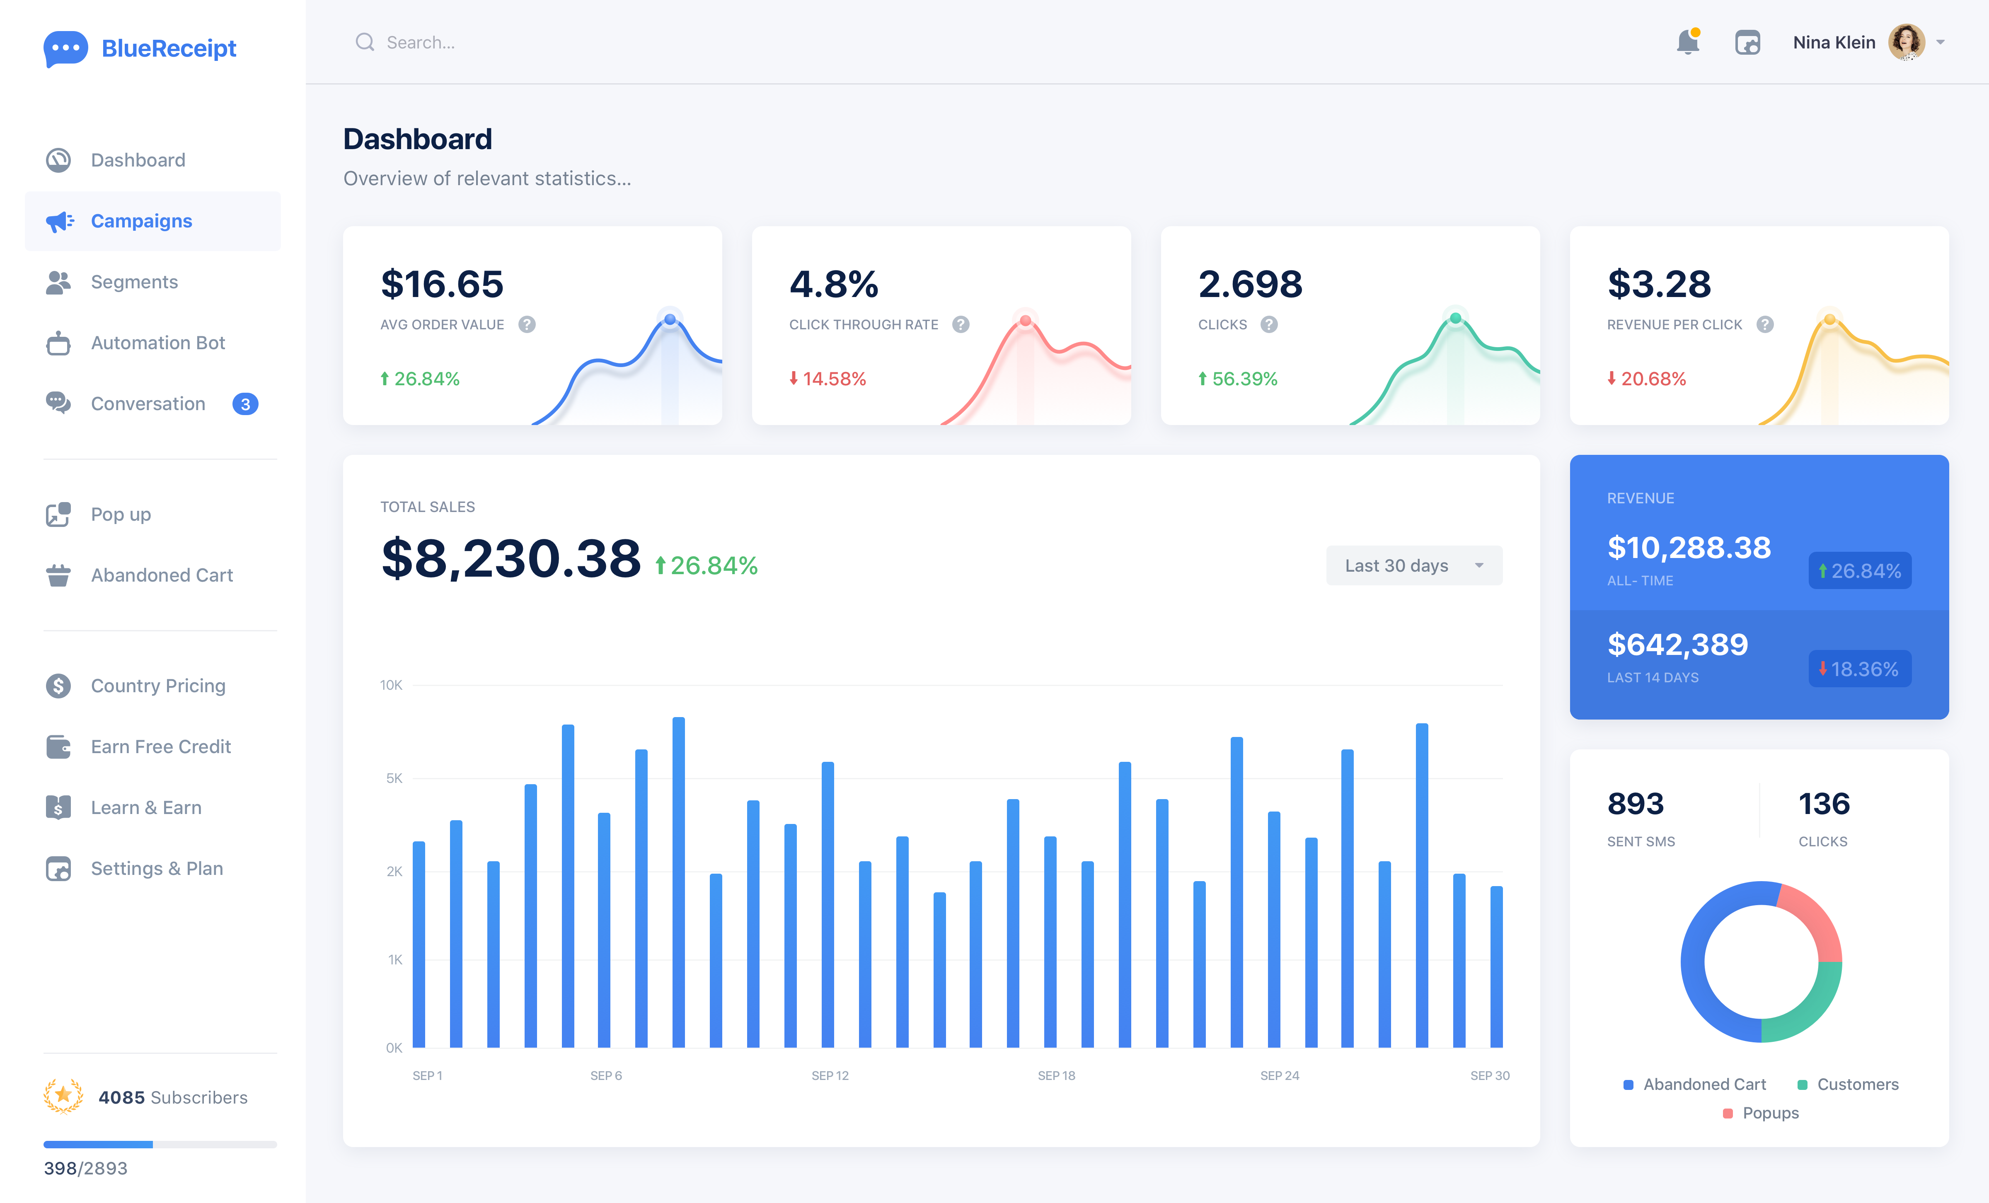Toggle the Customers legend item

tap(1848, 1085)
